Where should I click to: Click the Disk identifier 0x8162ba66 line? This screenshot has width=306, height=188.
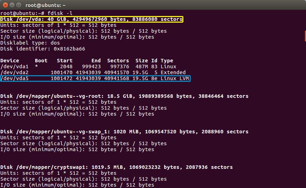click(43, 49)
